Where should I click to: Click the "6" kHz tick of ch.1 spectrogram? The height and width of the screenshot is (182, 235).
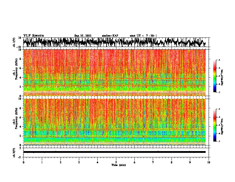21,68
